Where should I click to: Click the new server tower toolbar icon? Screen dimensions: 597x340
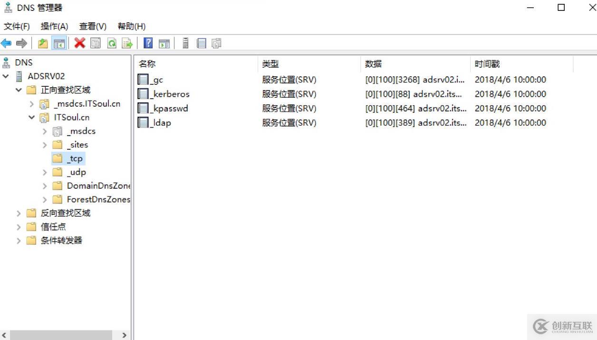(186, 43)
